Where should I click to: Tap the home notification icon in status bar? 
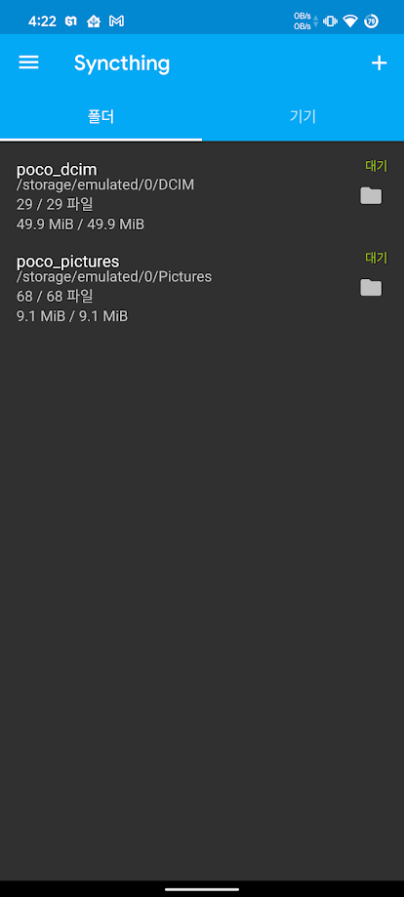[94, 21]
